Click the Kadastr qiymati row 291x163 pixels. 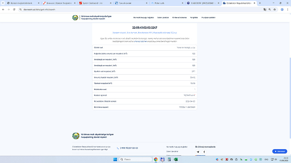pyautogui.click(x=144, y=95)
